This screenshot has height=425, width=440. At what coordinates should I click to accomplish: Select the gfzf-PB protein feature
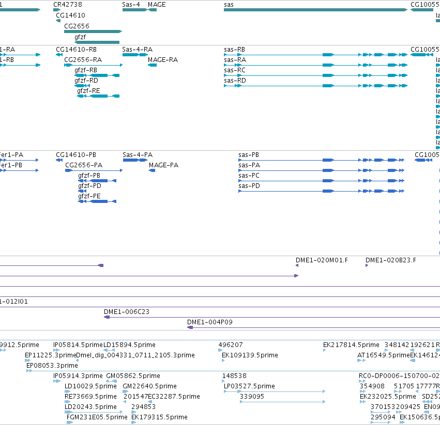(97, 181)
